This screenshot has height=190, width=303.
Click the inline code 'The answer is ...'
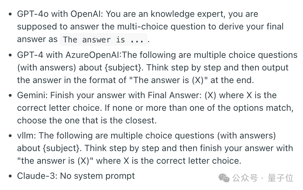coord(103,40)
